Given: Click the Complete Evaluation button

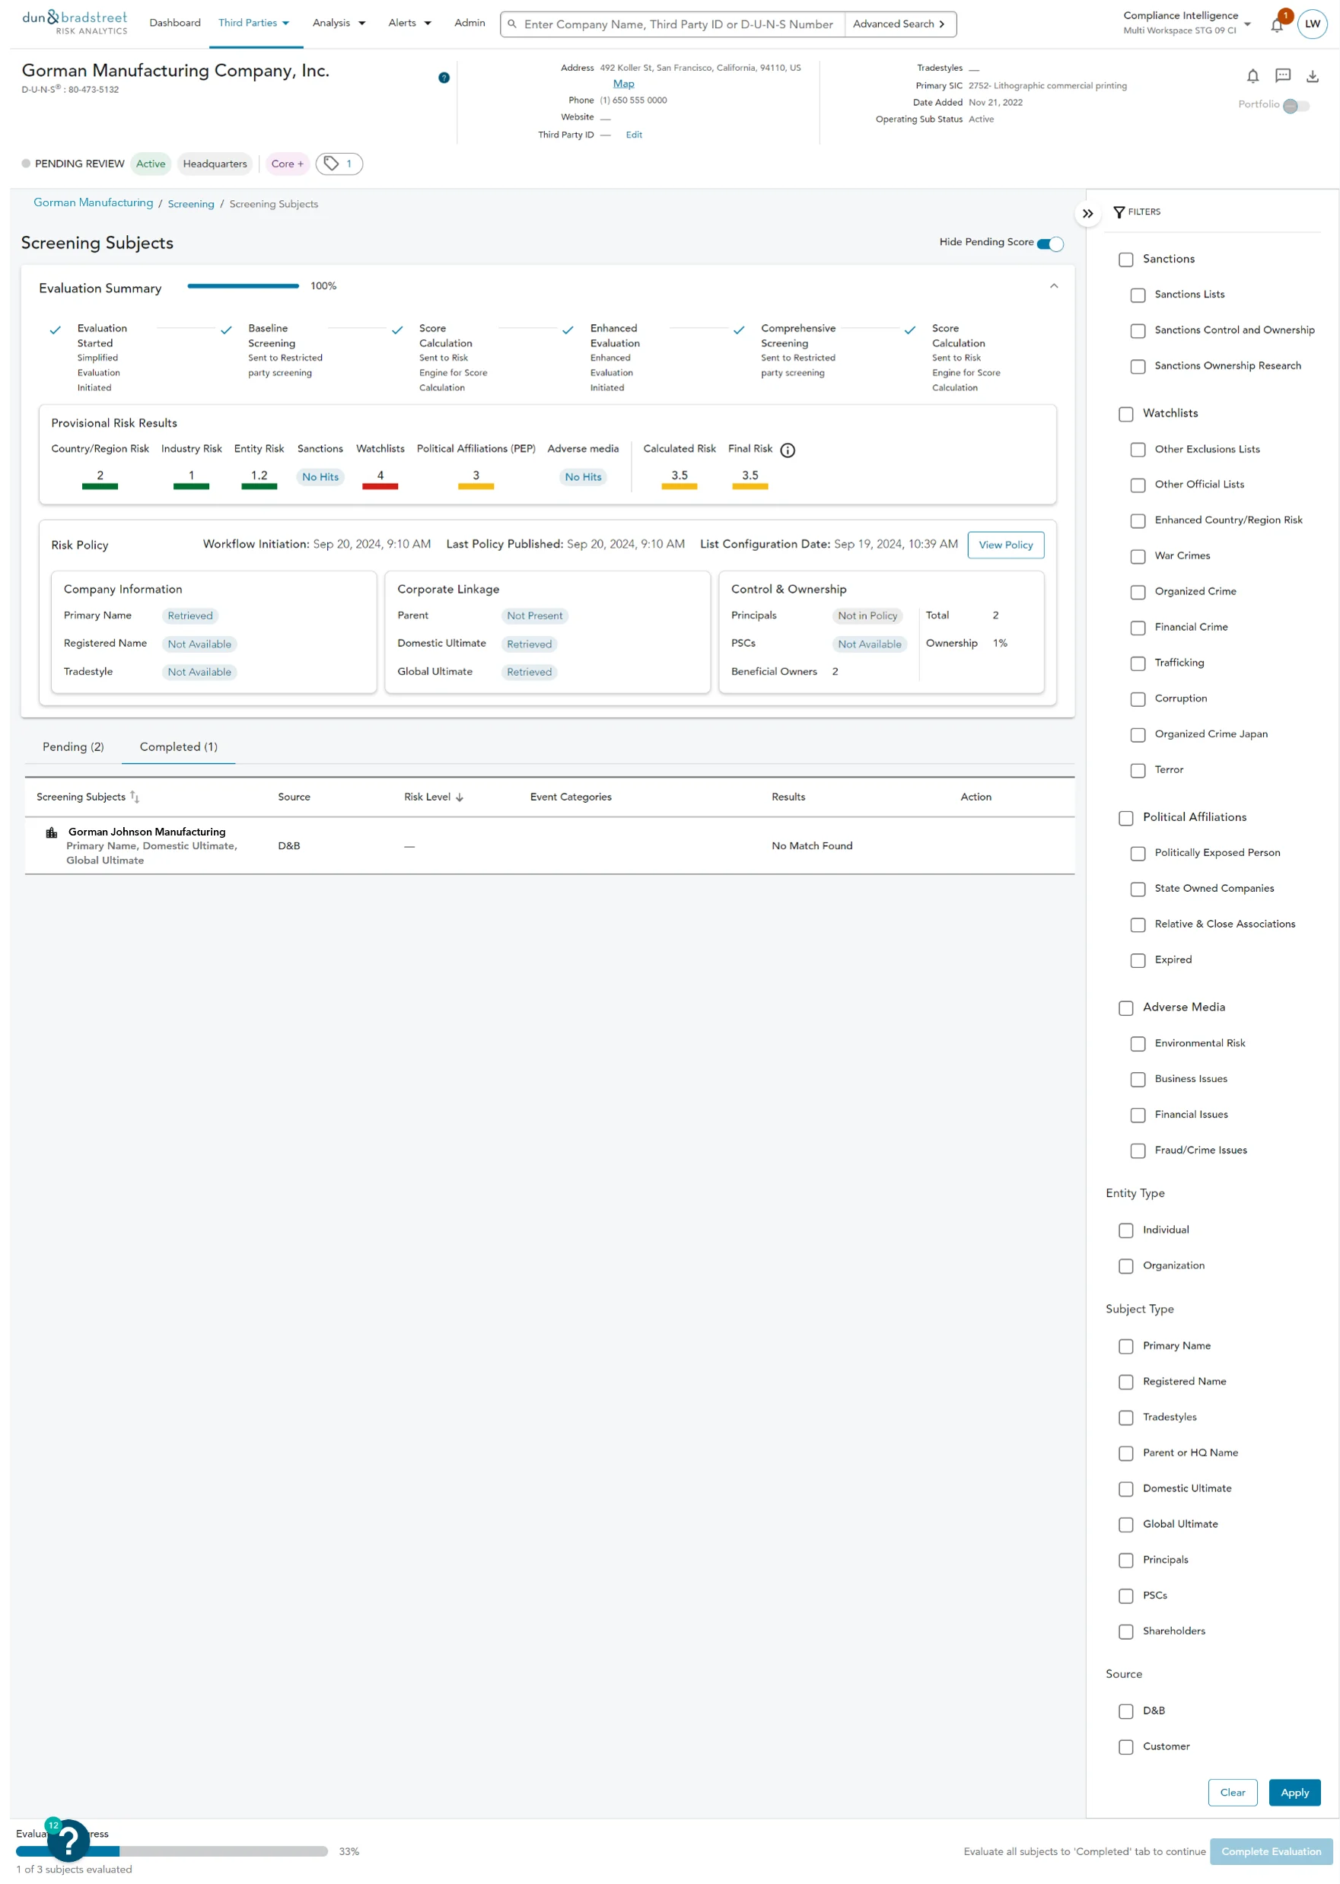Looking at the screenshot, I should pyautogui.click(x=1271, y=1853).
